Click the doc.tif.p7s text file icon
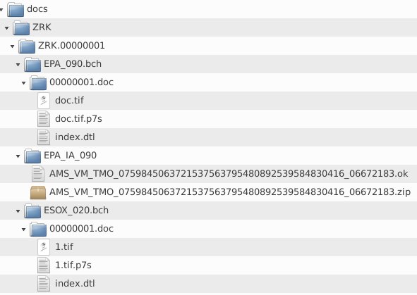The image size is (417, 295). (x=44, y=119)
